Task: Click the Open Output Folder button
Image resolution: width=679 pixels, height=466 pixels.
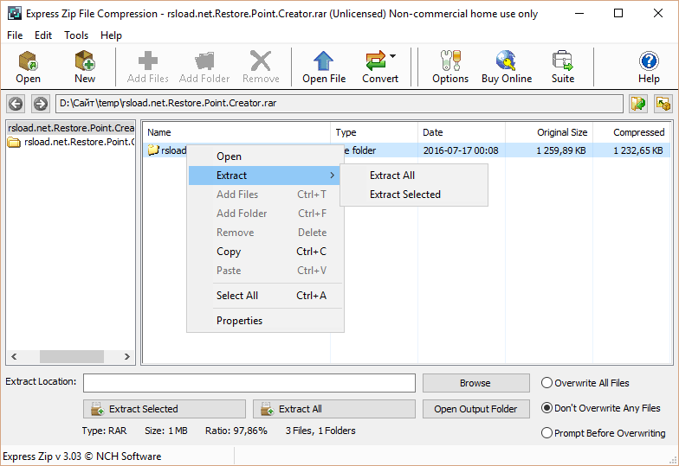Action: click(476, 409)
